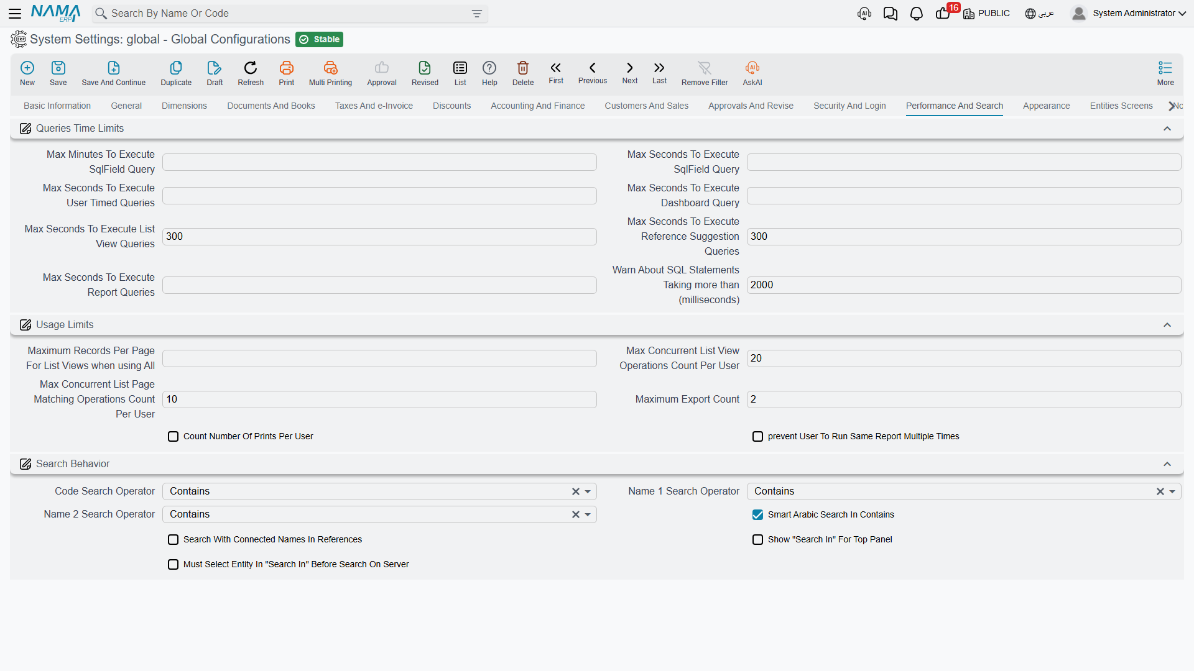Open Taxes And e-Invoice tab
Viewport: 1194px width, 671px height.
(x=374, y=106)
